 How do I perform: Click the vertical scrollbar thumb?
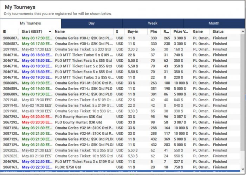[x=243, y=92]
